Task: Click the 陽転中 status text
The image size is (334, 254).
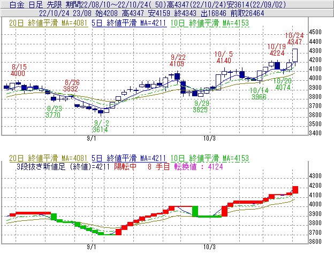Action: (125, 166)
